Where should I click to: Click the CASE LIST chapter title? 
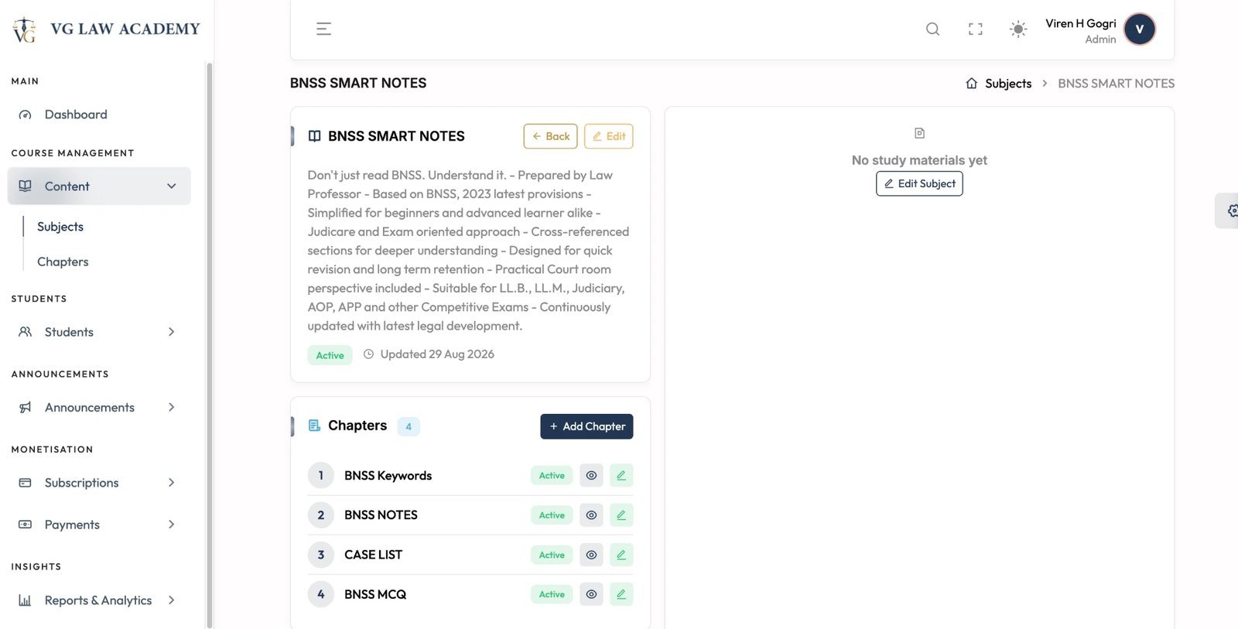(x=373, y=555)
